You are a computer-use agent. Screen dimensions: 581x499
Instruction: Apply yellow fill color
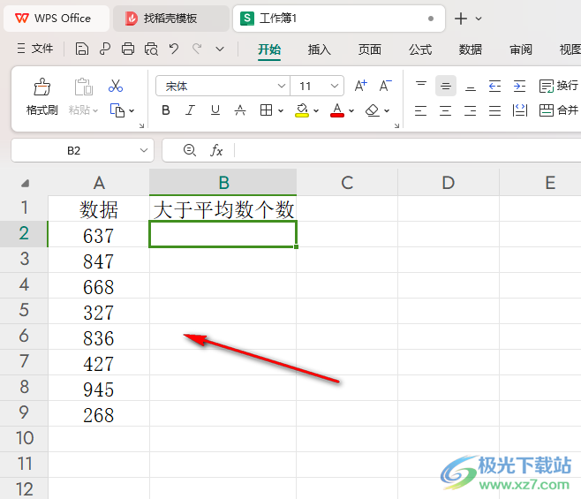(x=302, y=110)
